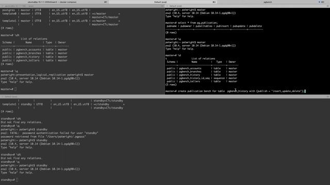Click pgbench_accounts row in left master pane
330x185 pixels.
point(35,50)
